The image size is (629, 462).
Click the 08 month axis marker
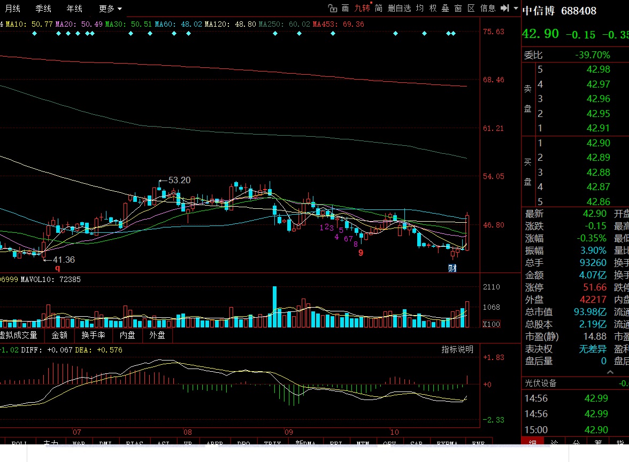(188, 432)
